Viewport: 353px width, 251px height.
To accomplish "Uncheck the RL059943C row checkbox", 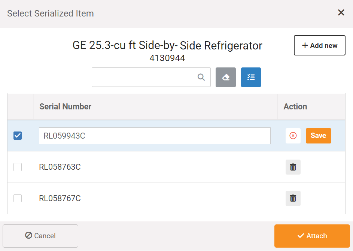I will tap(18, 136).
